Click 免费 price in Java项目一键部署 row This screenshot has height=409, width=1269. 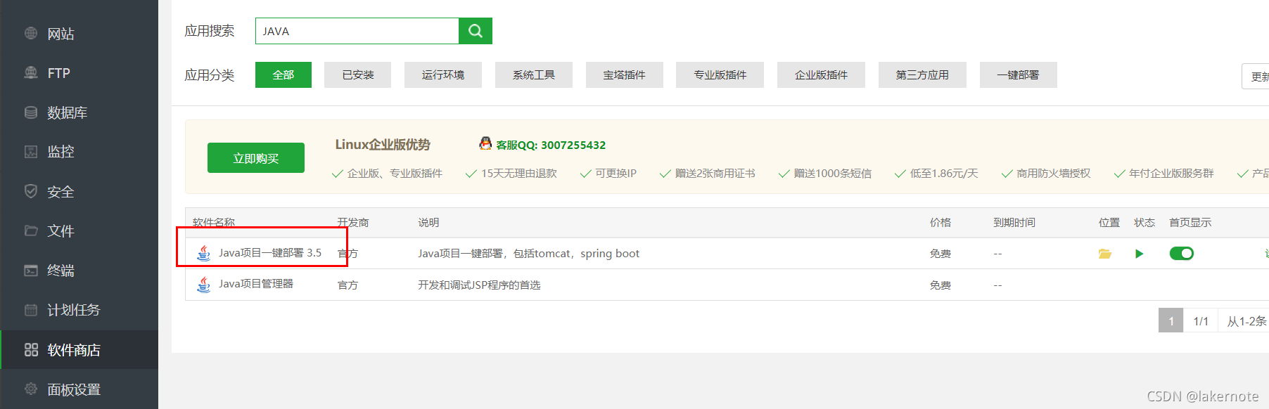pos(940,253)
